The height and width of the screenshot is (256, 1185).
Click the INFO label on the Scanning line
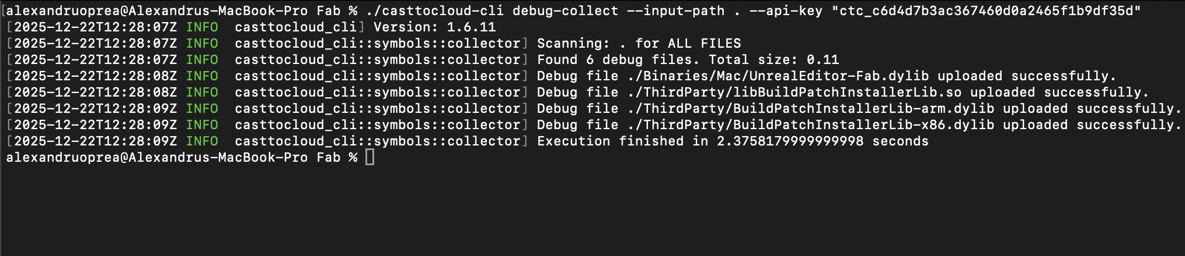pyautogui.click(x=202, y=44)
